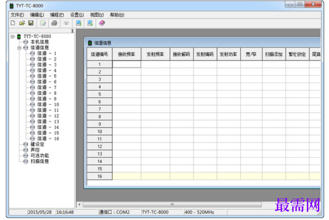This screenshot has height=220, width=329.
Task: Click the radio app icon in title bar
Action: pyautogui.click(x=12, y=6)
